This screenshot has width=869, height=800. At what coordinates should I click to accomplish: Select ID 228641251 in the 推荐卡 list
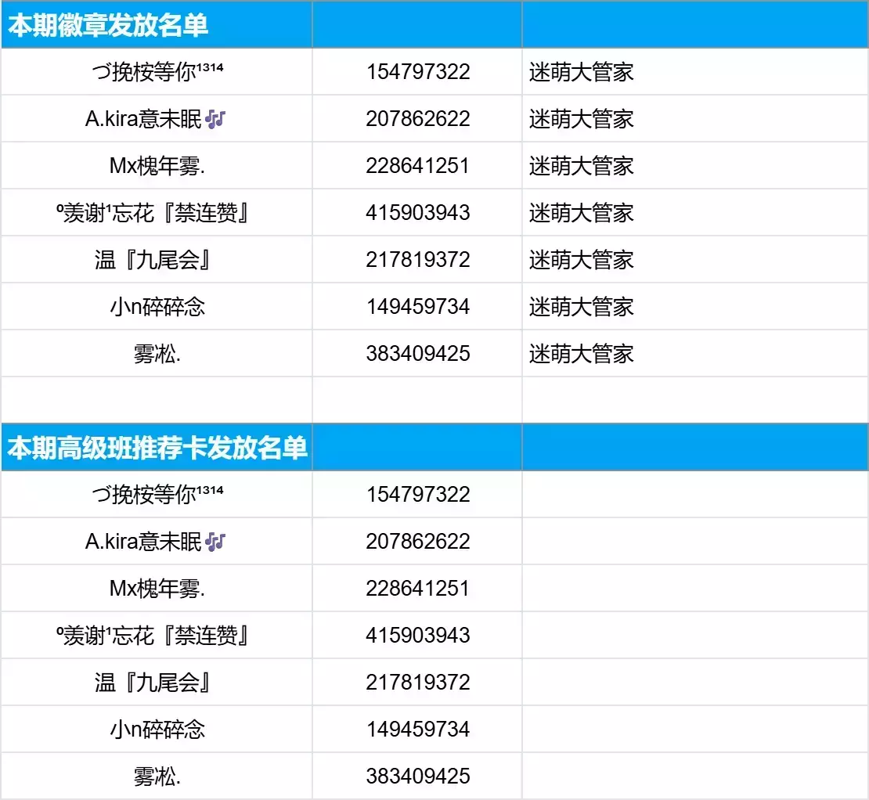coord(417,589)
